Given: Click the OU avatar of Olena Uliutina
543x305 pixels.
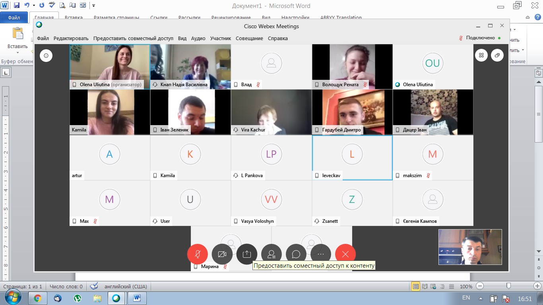Looking at the screenshot, I should [x=432, y=63].
